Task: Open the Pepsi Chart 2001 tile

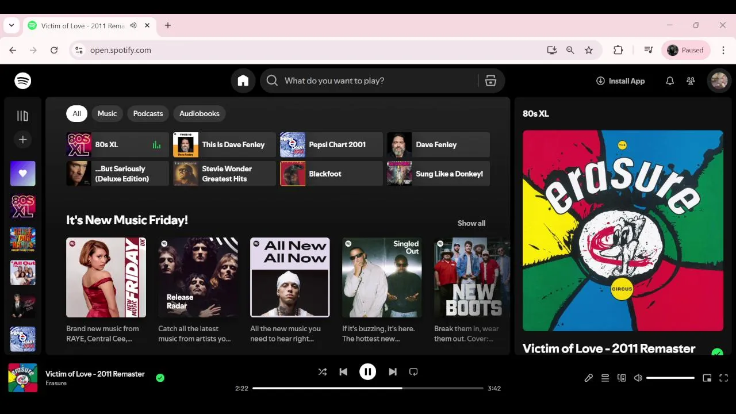Action: click(331, 145)
